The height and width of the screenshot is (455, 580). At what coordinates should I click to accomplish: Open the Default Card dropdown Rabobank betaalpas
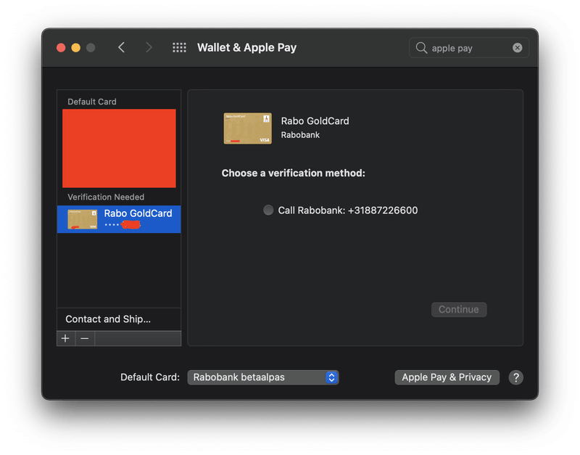[x=263, y=377]
